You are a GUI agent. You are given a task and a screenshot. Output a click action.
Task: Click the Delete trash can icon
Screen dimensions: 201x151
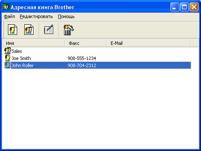[x=68, y=30]
